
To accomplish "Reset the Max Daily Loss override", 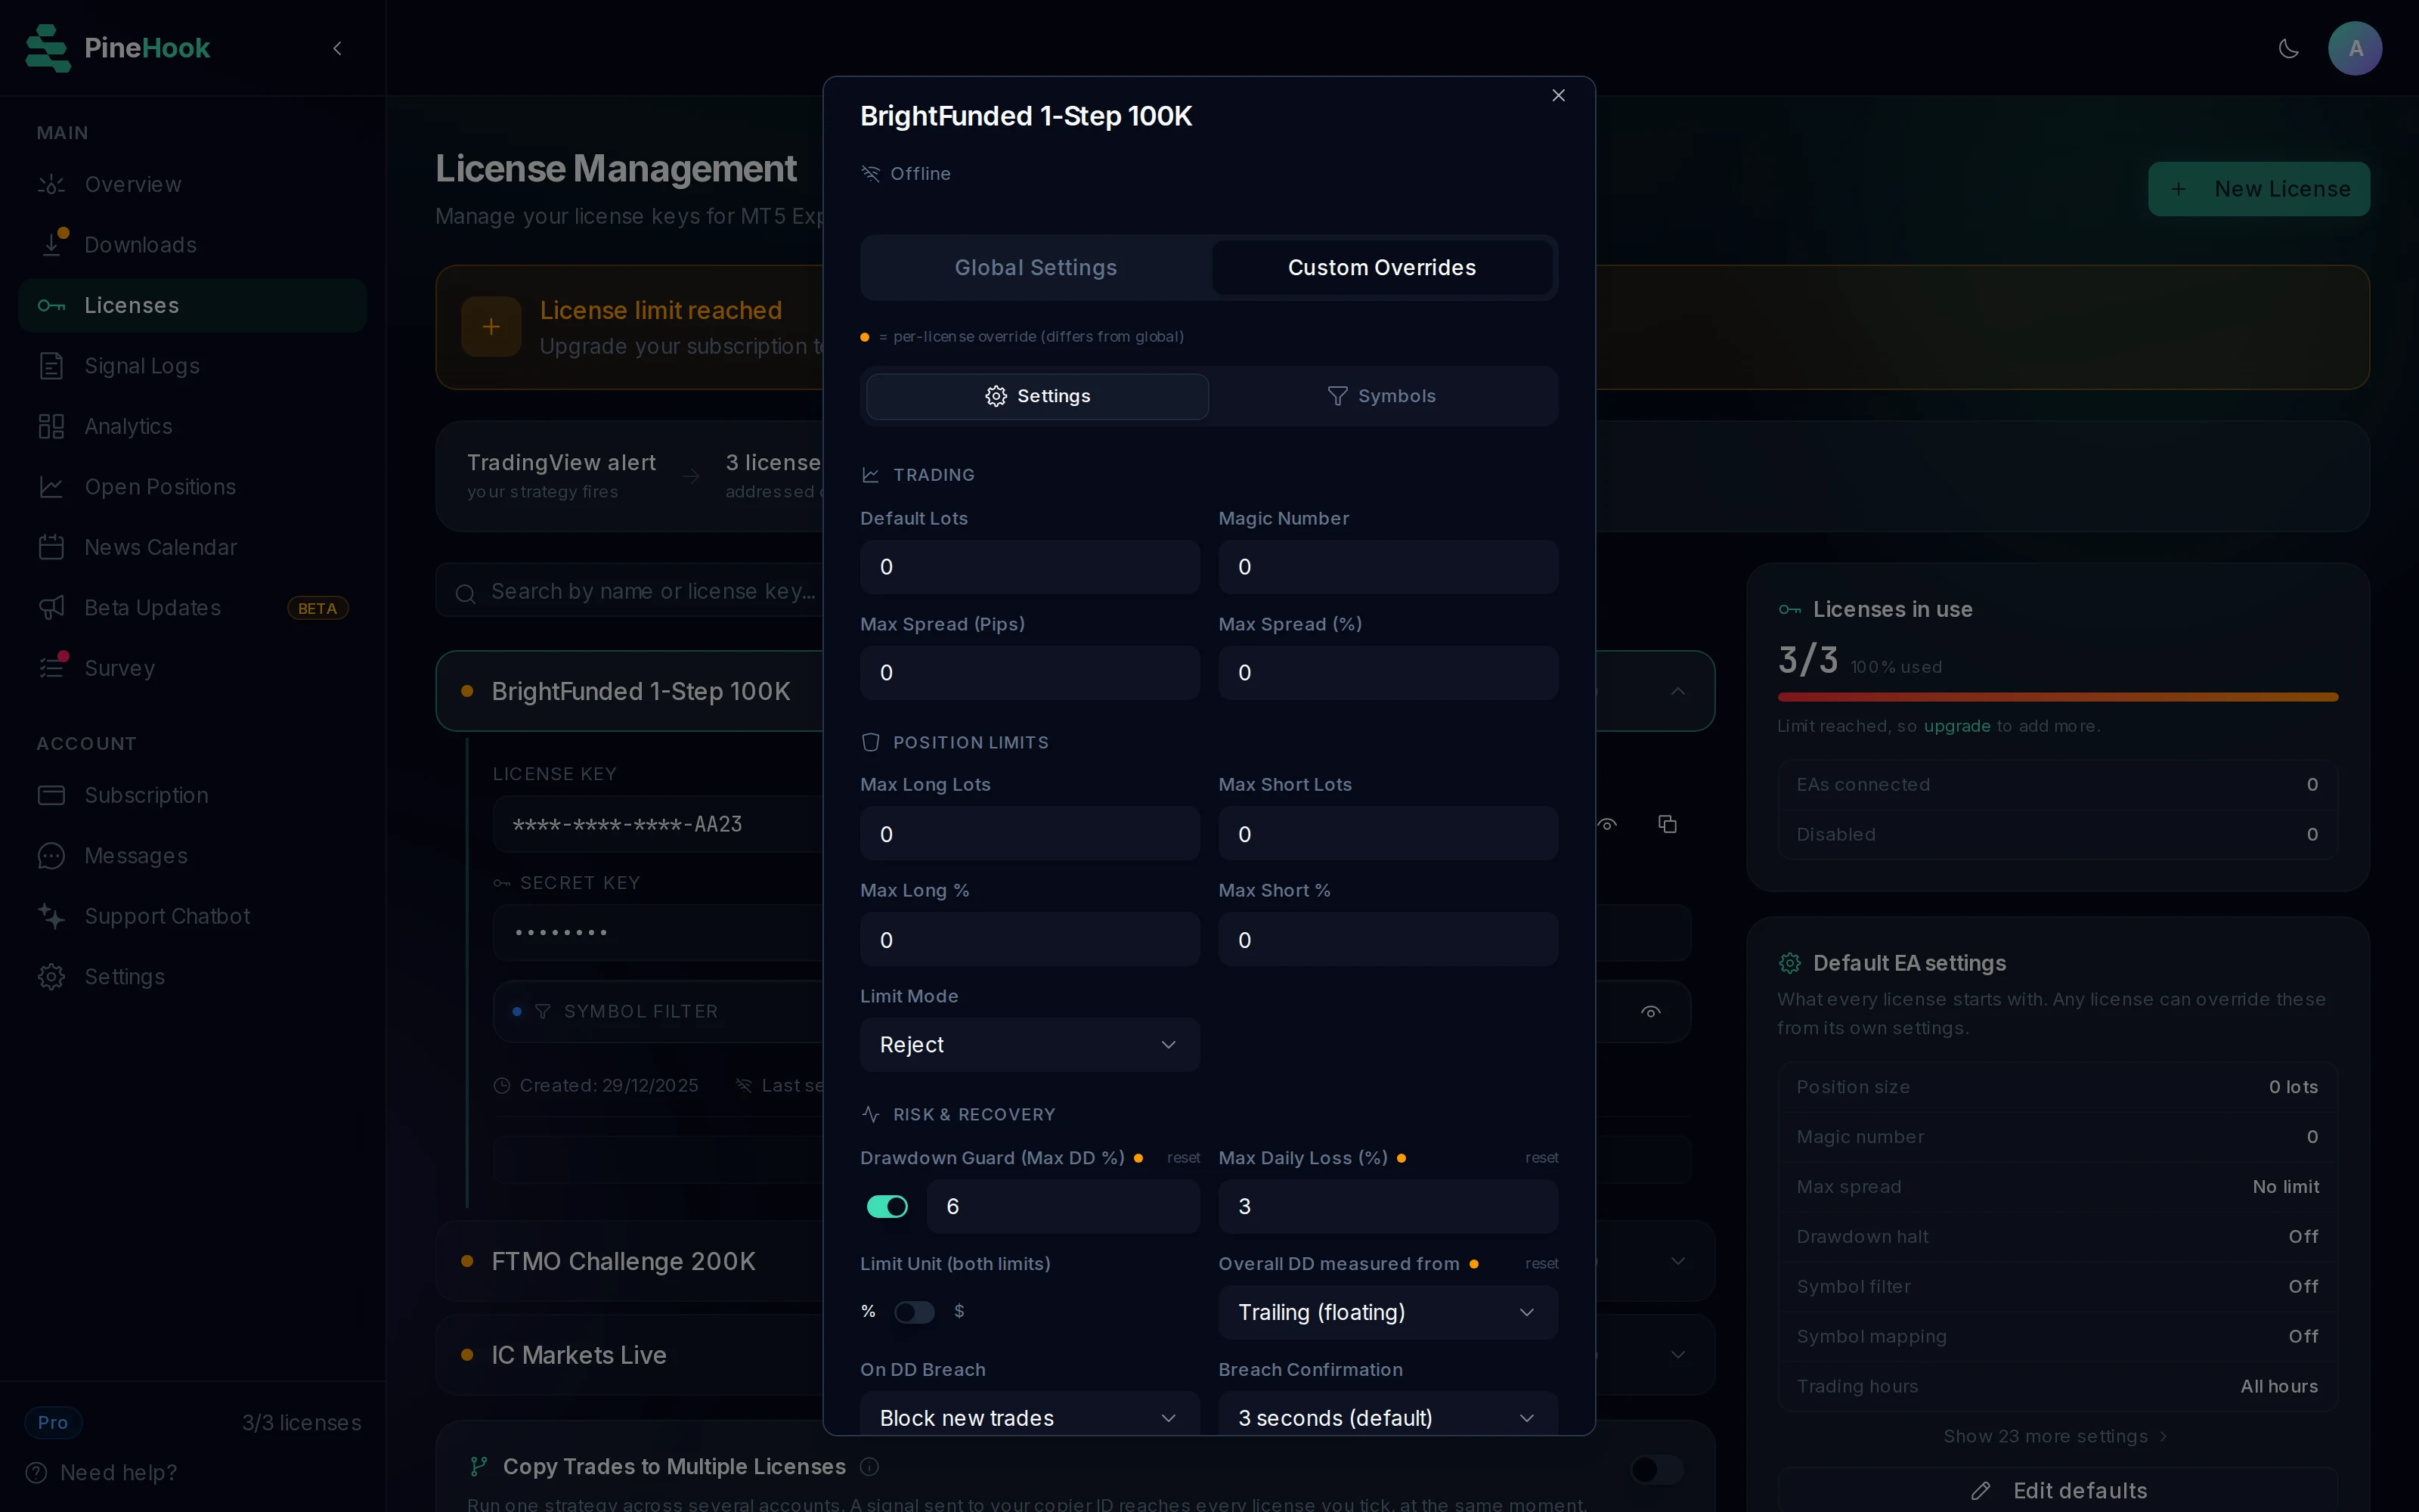I will coord(1541,1158).
